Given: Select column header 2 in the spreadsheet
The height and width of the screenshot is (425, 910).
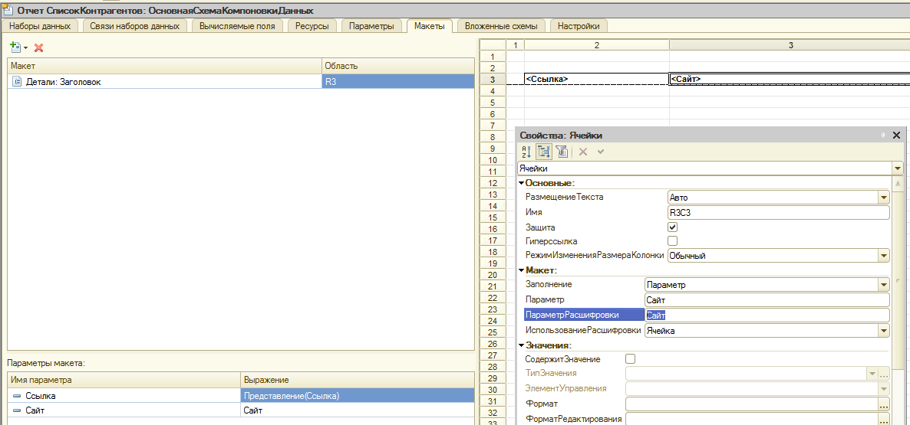Looking at the screenshot, I should [x=597, y=44].
